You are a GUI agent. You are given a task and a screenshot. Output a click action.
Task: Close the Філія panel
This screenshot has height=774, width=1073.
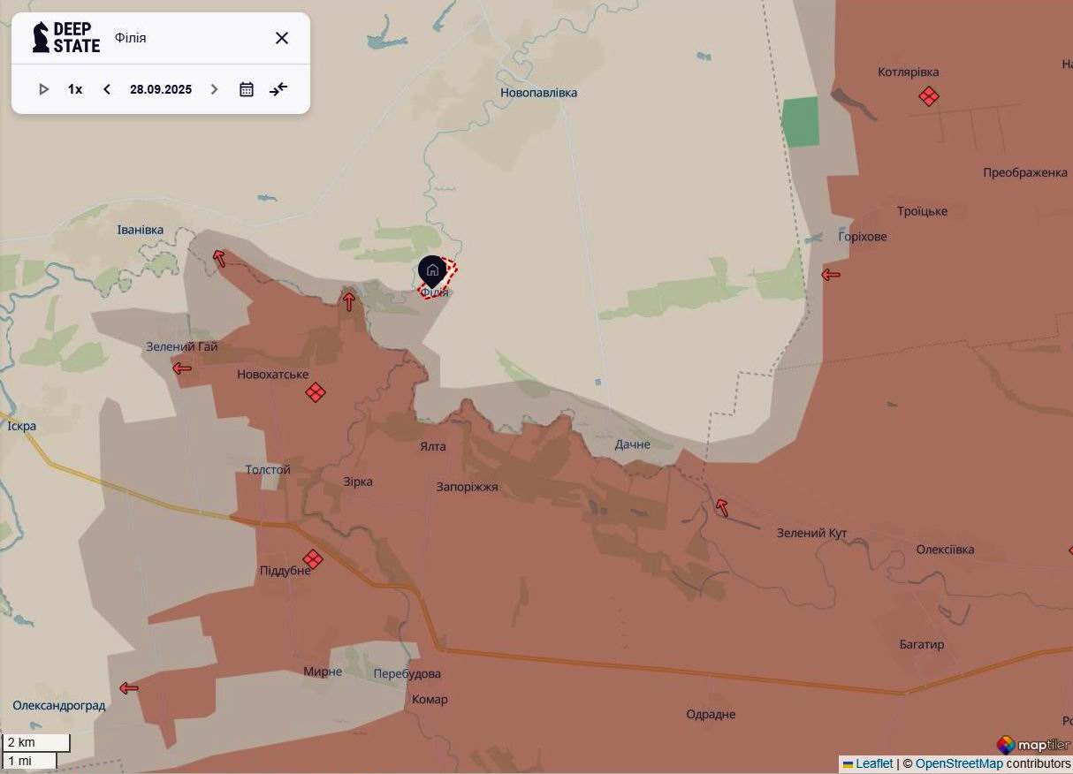282,38
